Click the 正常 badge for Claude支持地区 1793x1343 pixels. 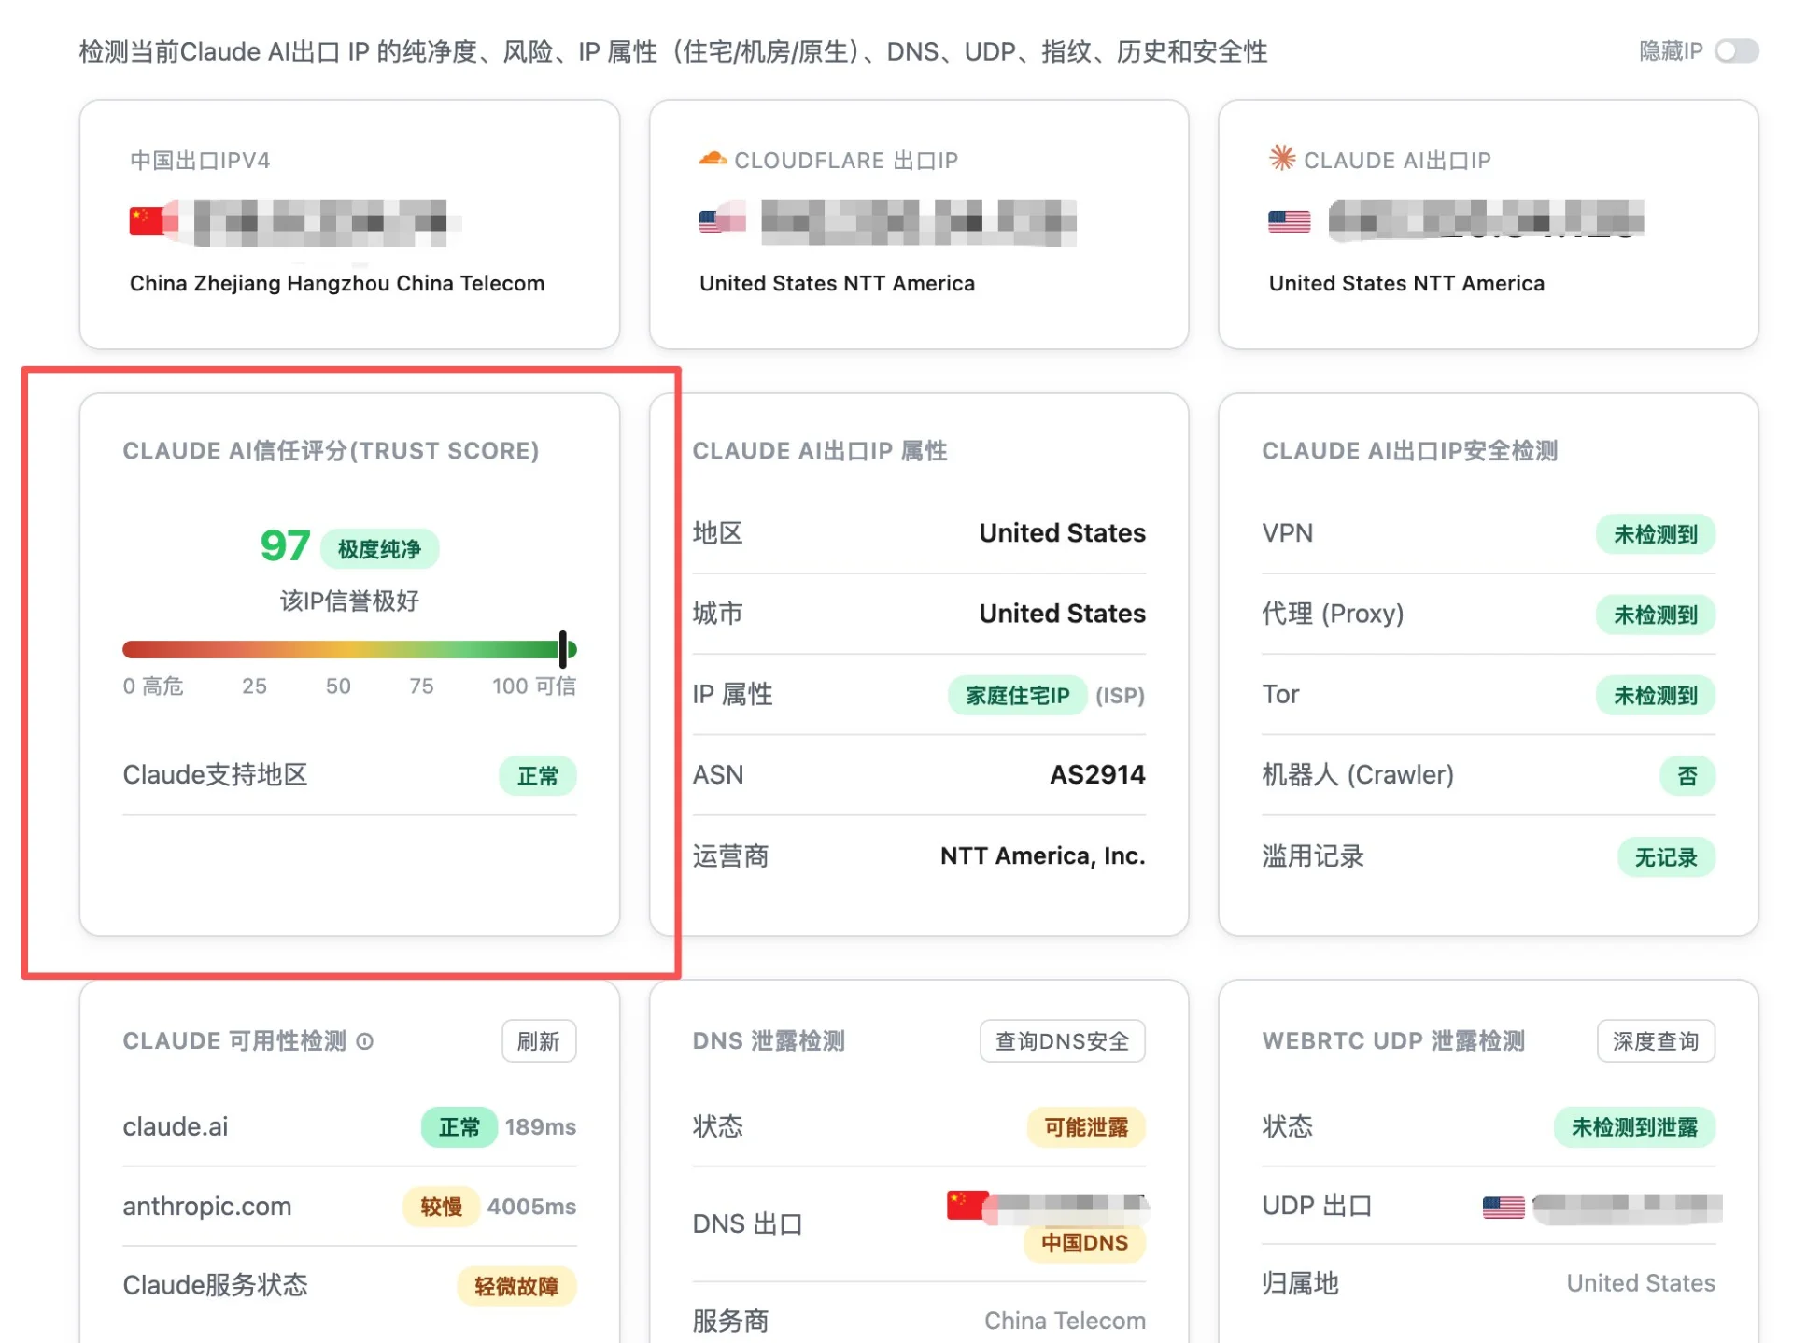point(538,775)
